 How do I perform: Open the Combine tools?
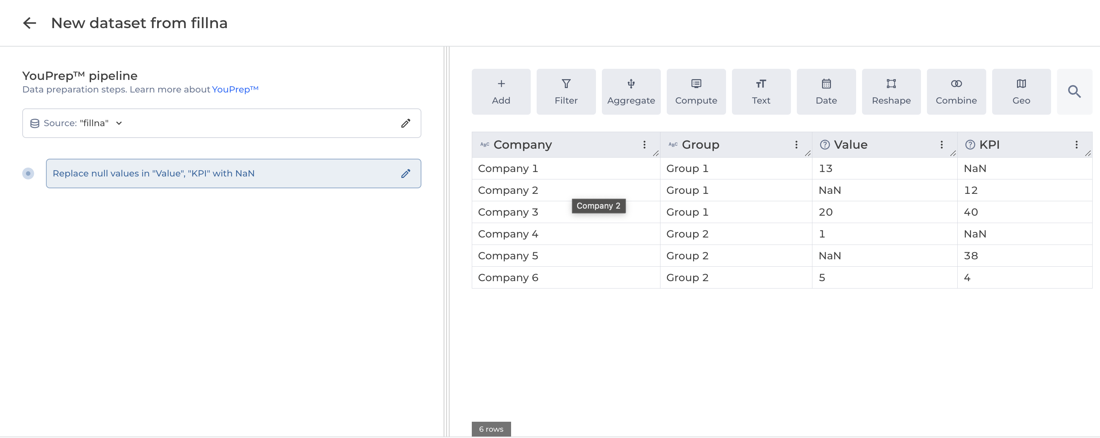(956, 92)
